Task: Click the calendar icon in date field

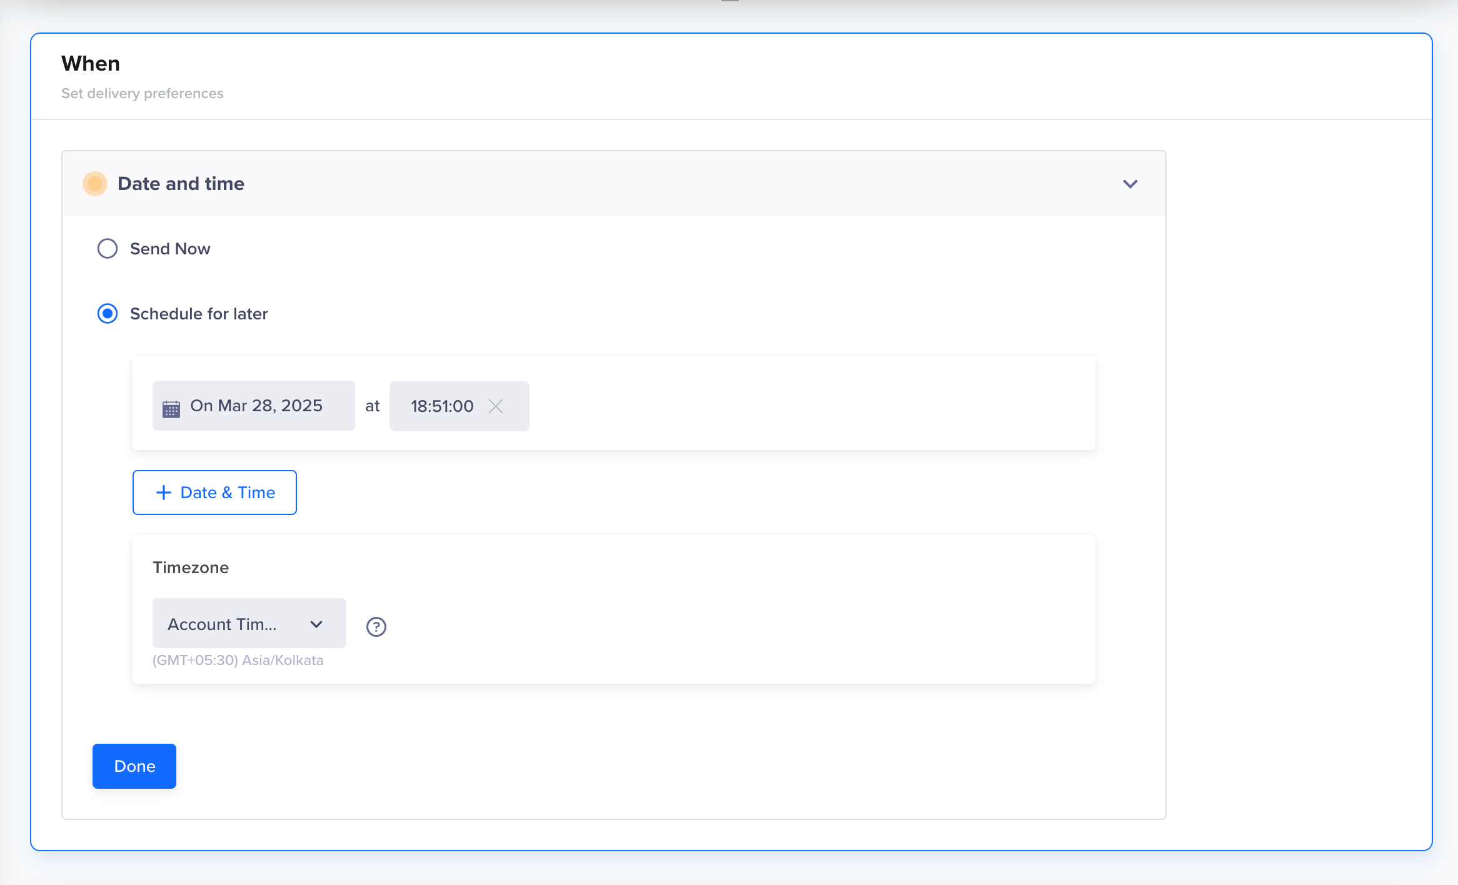Action: [171, 408]
